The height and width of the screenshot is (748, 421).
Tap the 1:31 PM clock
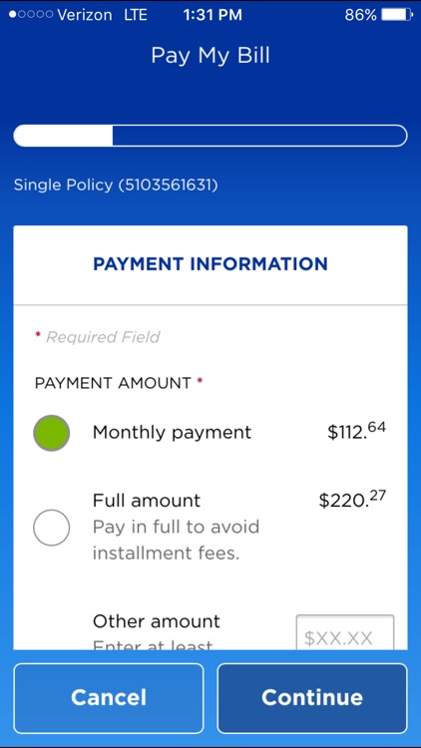click(212, 15)
